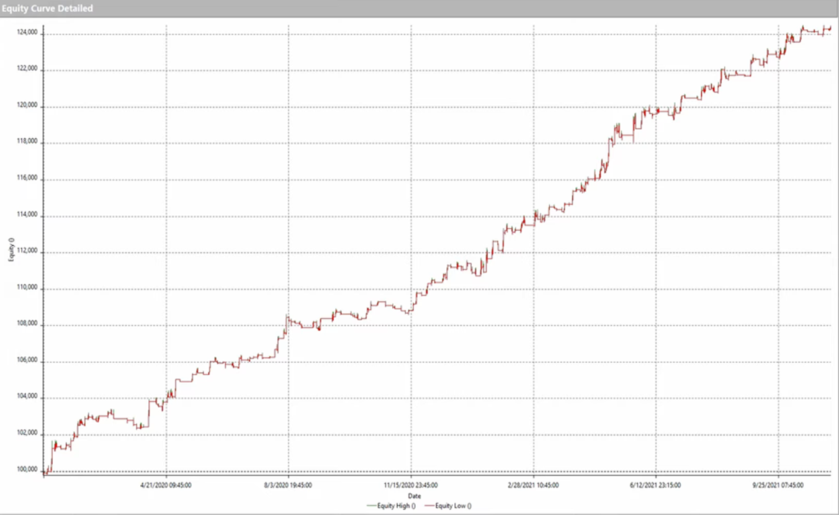Click the 120,000 y-axis tick label
This screenshot has height=515, width=839.
click(25, 106)
